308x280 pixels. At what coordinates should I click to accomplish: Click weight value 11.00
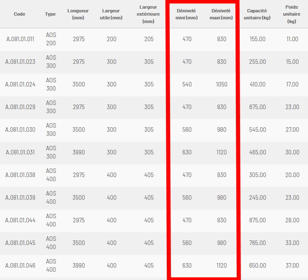click(x=292, y=39)
